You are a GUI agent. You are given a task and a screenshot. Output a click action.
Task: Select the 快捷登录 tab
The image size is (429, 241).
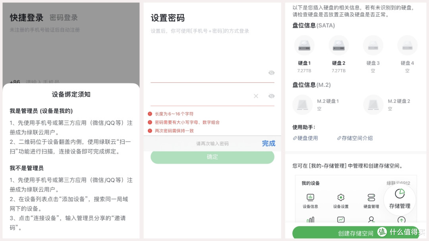(x=27, y=18)
